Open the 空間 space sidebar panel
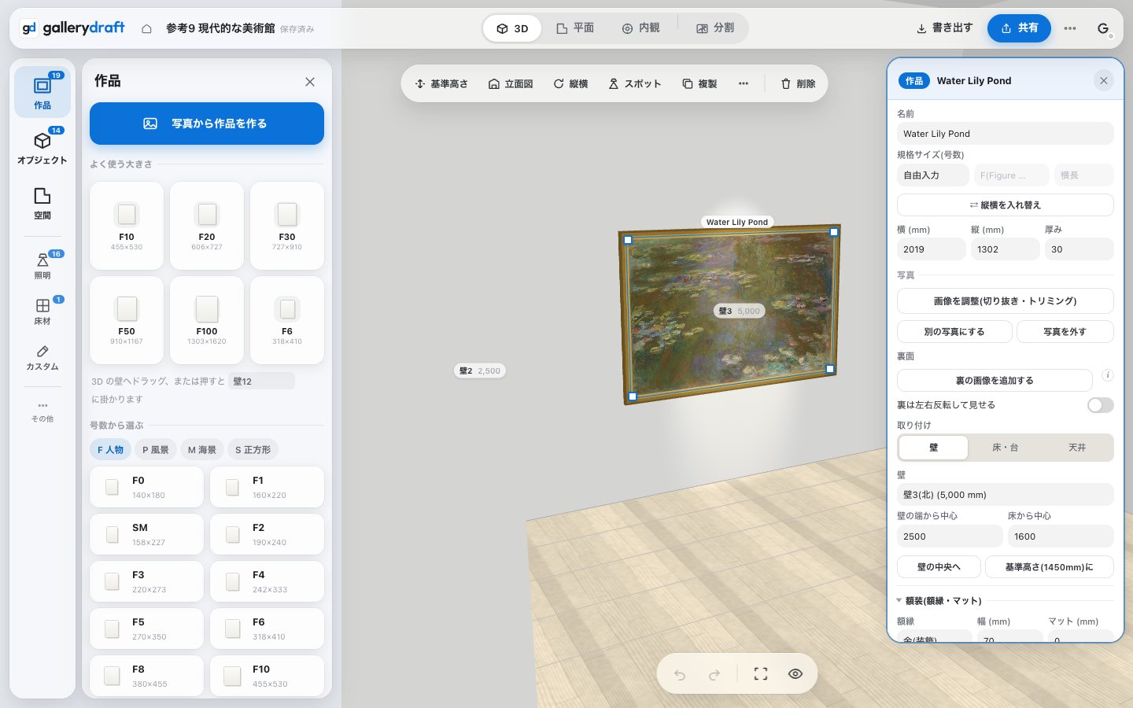 click(42, 202)
